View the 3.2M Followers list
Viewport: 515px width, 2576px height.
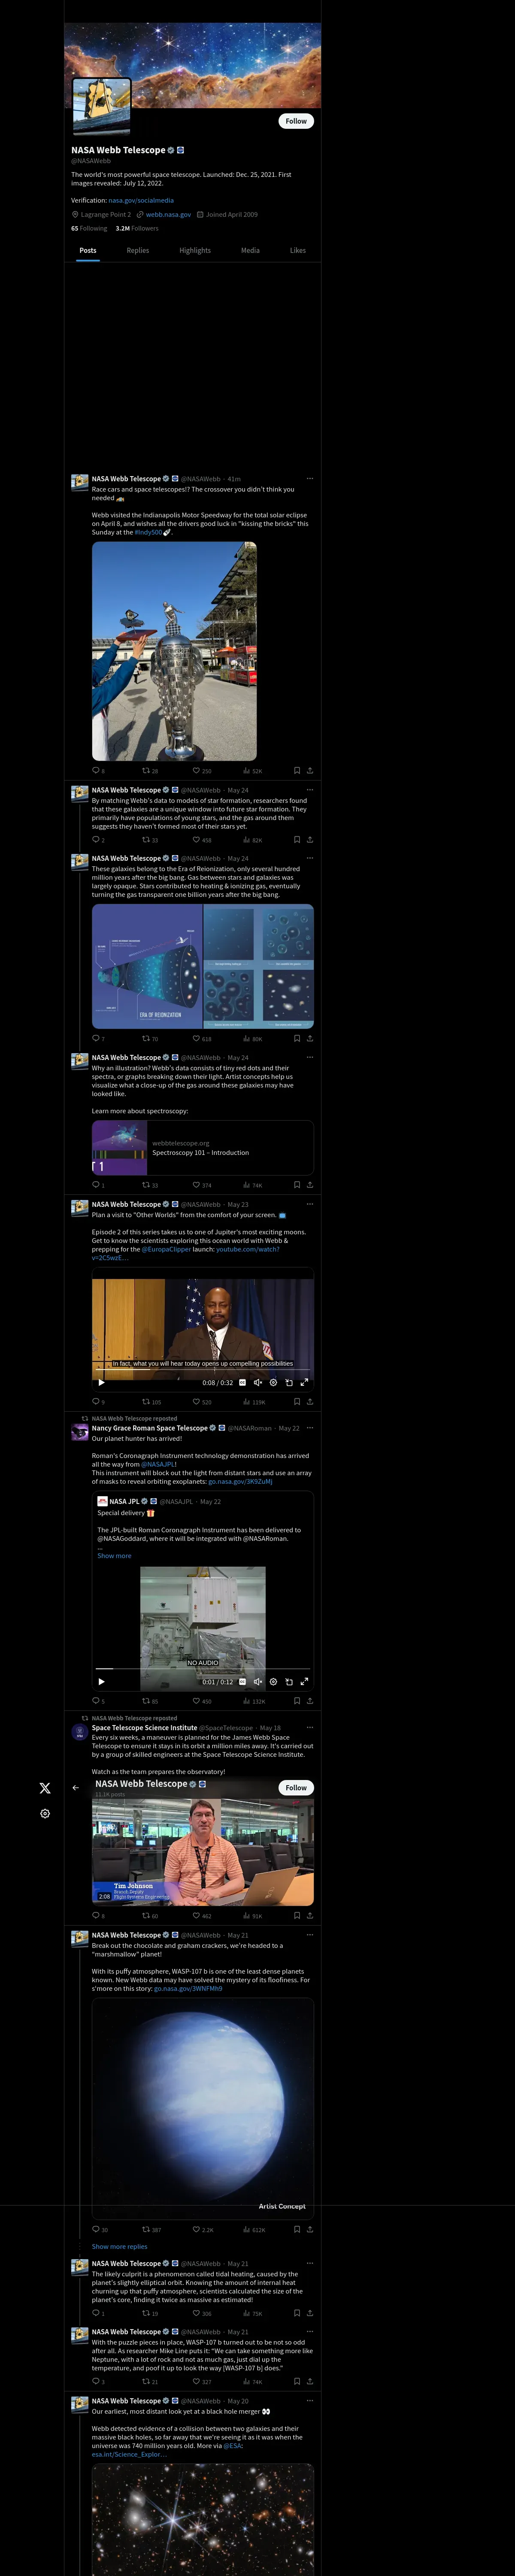(137, 228)
